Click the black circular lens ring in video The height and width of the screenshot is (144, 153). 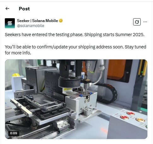(69, 82)
